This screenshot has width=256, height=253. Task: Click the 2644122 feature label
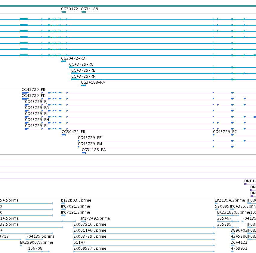(x=239, y=242)
